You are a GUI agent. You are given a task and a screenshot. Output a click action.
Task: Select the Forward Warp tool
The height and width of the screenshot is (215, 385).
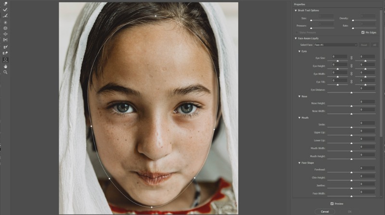tap(5, 4)
